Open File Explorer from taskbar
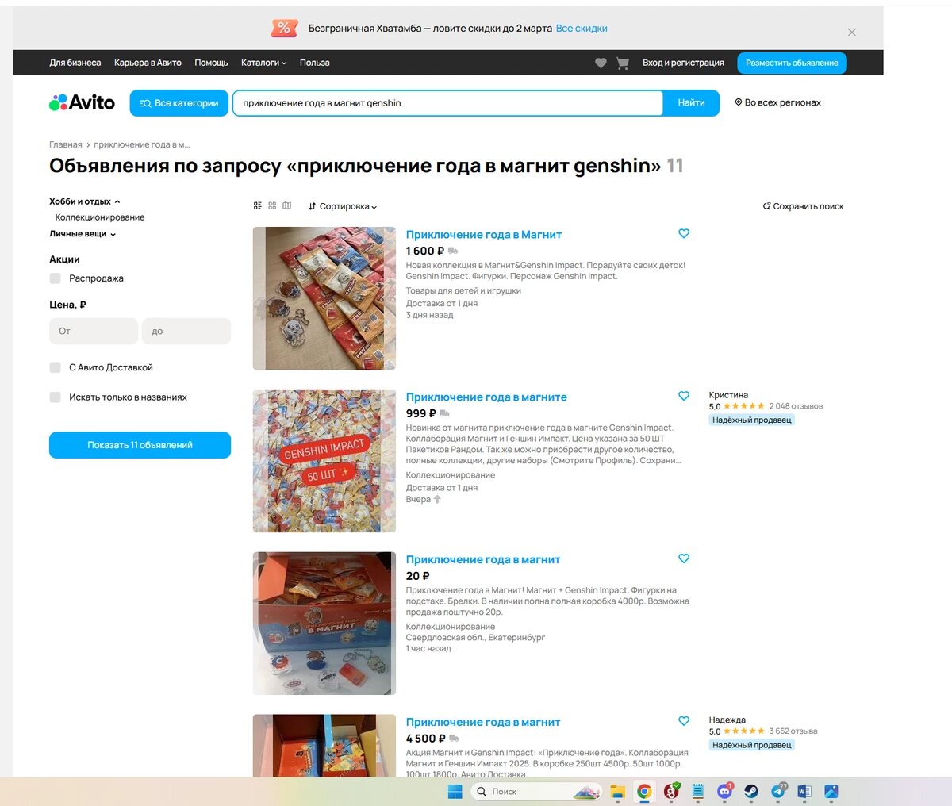The width and height of the screenshot is (952, 806). point(618,792)
